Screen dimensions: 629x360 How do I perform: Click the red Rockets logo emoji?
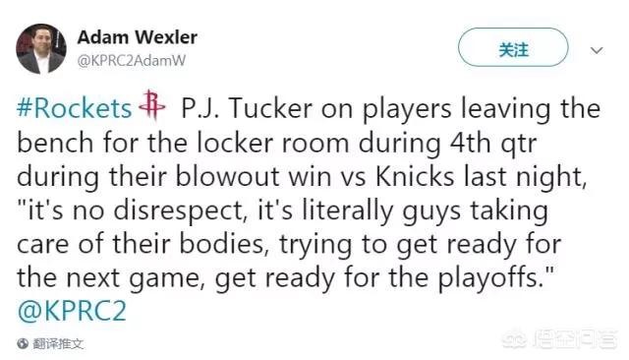click(151, 105)
